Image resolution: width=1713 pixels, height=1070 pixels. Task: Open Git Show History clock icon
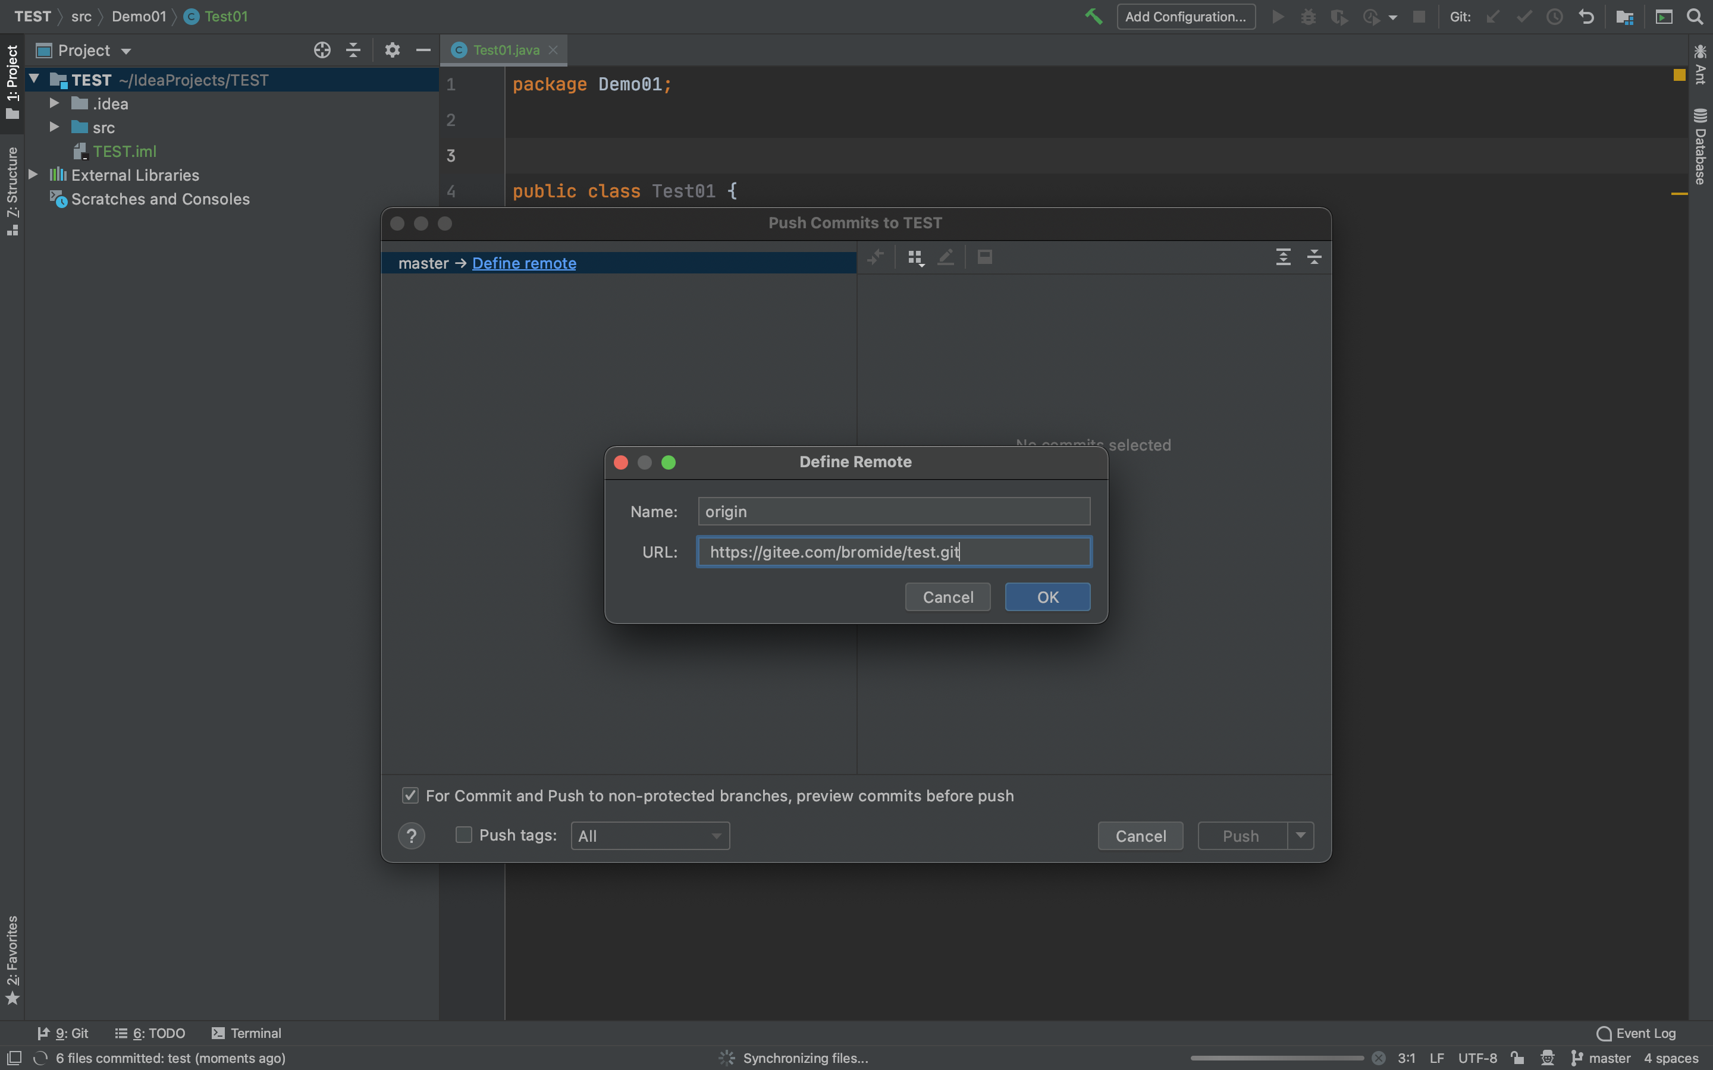(1554, 16)
